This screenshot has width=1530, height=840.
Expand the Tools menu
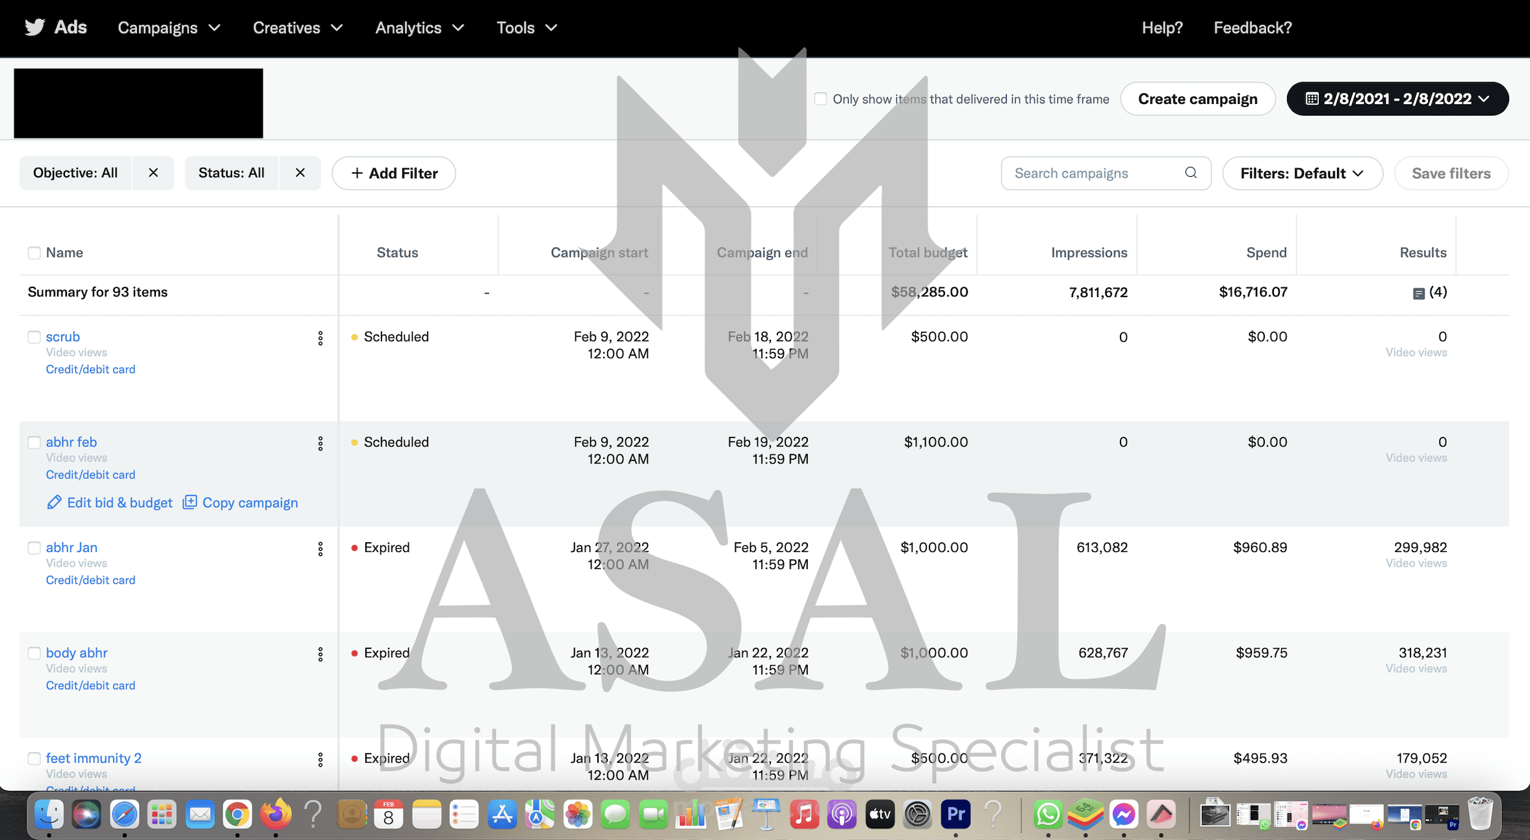(x=526, y=28)
